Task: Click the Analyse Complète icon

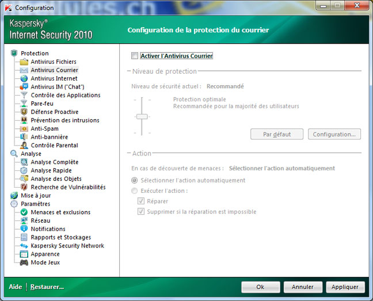Action: [24, 162]
